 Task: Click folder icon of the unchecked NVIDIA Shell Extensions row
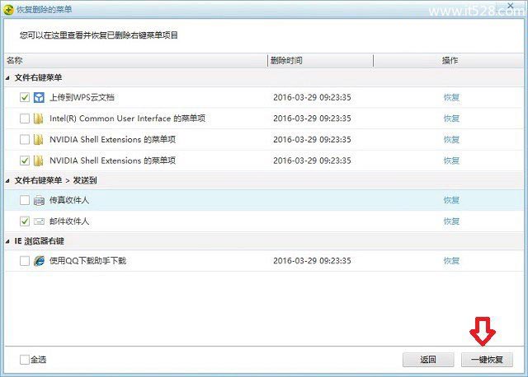tap(39, 139)
